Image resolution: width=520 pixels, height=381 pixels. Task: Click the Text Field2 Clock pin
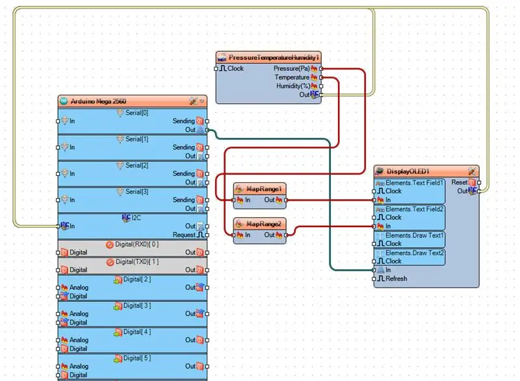click(381, 217)
